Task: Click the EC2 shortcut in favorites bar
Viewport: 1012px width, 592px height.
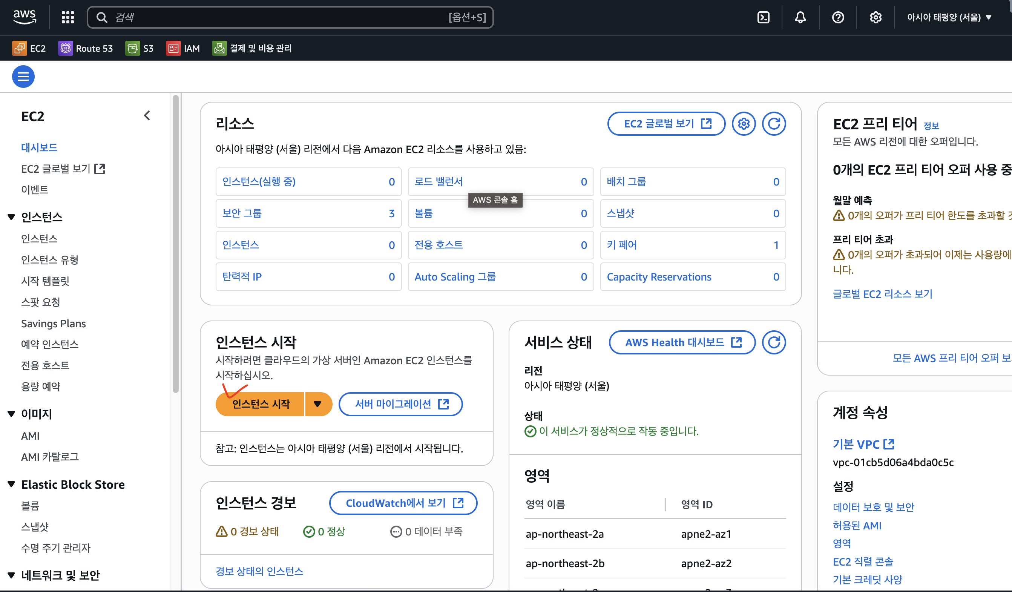Action: pos(29,48)
